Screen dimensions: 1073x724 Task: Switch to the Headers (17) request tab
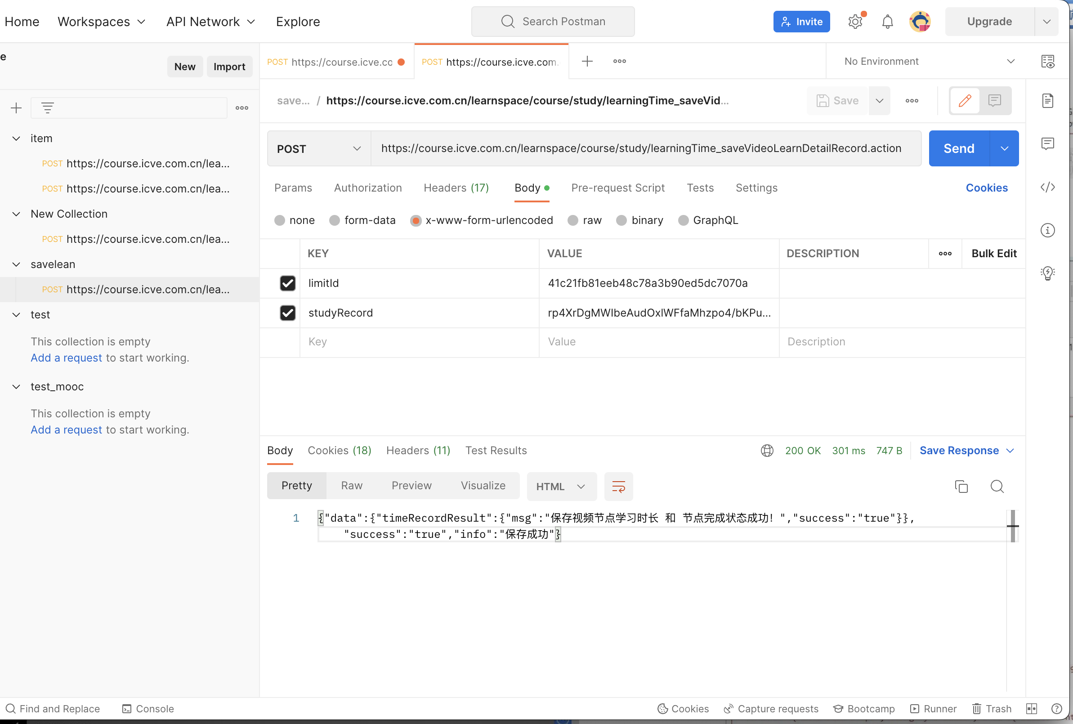pyautogui.click(x=456, y=188)
